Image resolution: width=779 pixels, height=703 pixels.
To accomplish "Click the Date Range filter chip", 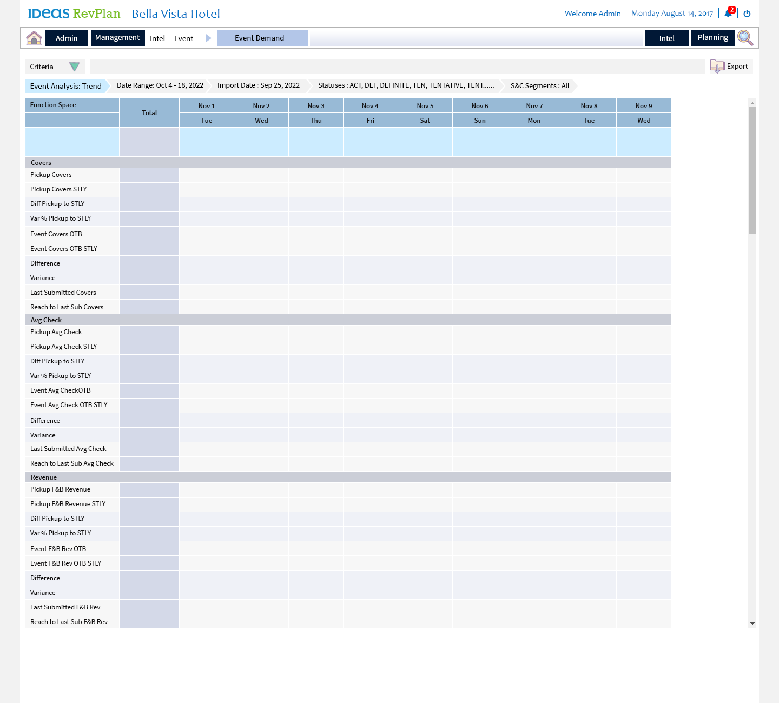I will point(160,85).
